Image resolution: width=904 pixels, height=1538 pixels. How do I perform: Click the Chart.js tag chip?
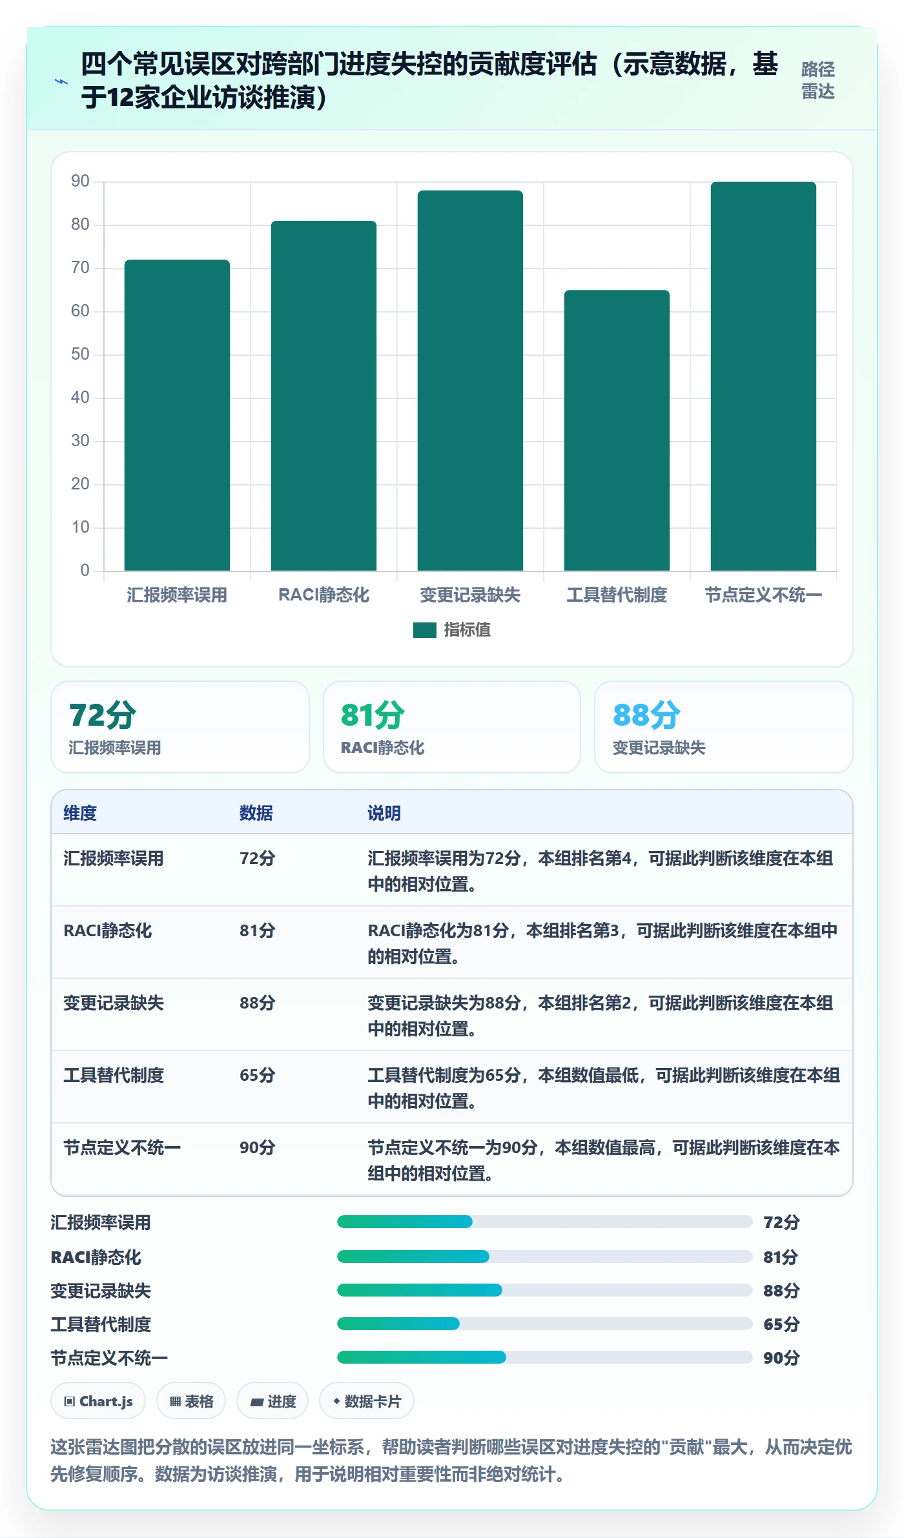[x=98, y=1400]
